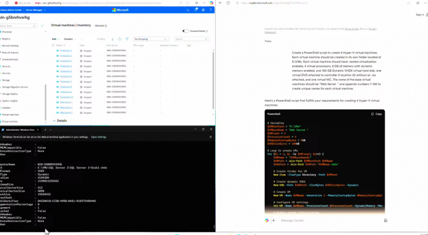The image size is (428, 235).
Task: Refresh the virtual machines inventory list
Action: tap(120, 39)
